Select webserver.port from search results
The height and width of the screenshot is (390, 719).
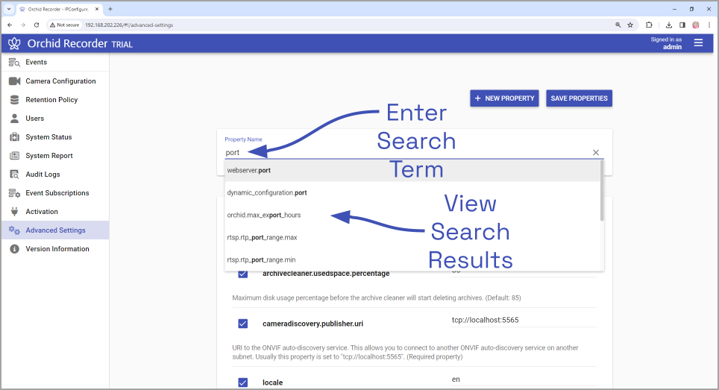[x=412, y=171]
